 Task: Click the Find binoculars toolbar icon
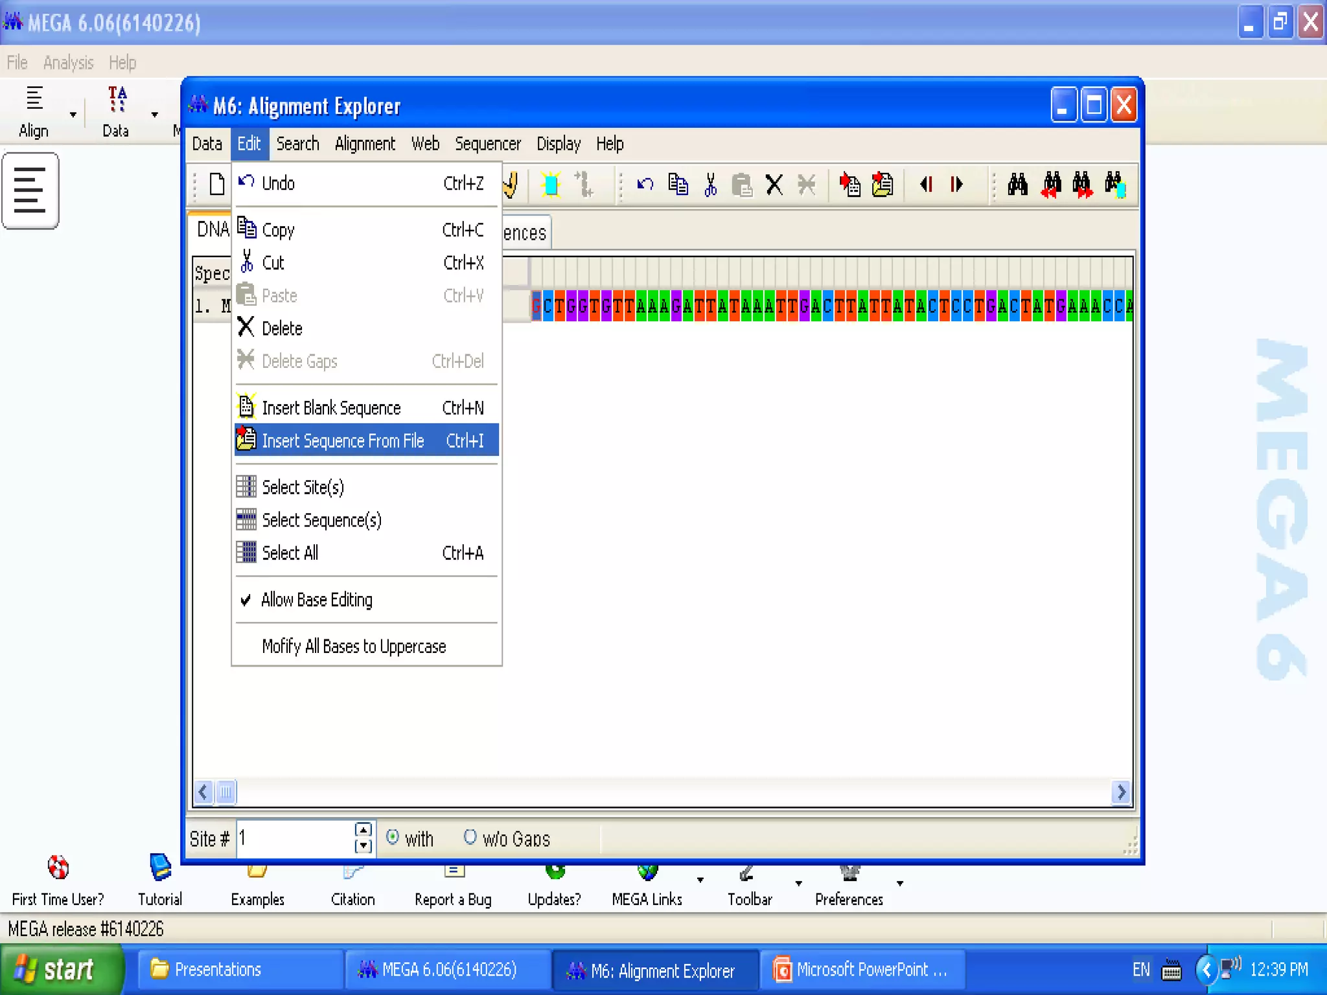point(1017,185)
